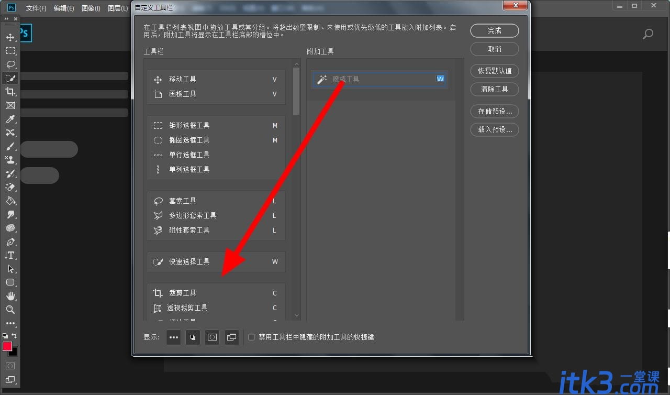Select the 快速选择工具 row
Viewport: 670px width, 395px height.
coord(216,262)
